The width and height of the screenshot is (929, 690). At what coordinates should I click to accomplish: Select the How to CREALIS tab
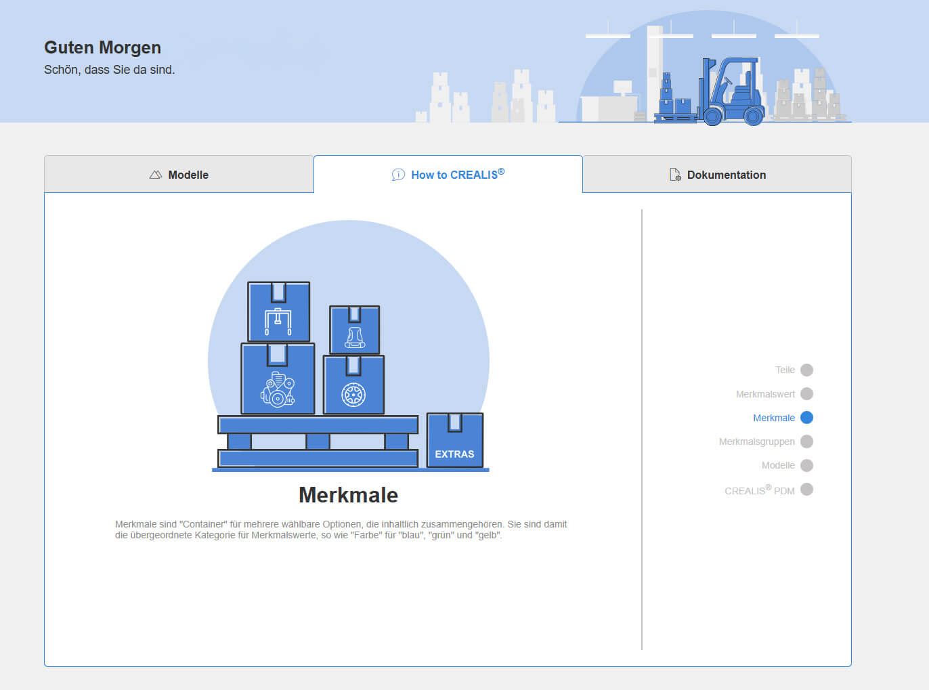coord(448,175)
